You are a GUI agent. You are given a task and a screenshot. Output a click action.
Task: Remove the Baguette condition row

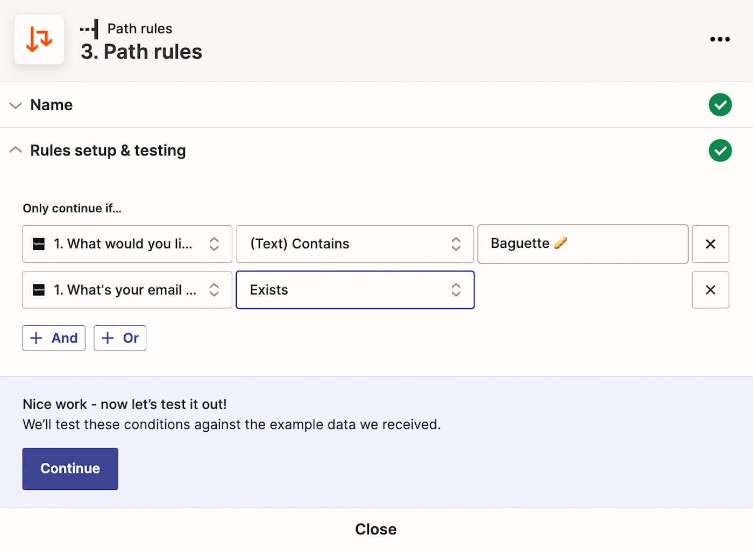(710, 244)
